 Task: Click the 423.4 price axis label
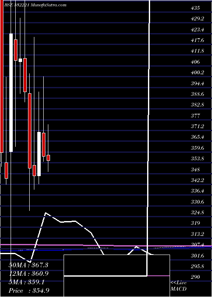coord(198,30)
